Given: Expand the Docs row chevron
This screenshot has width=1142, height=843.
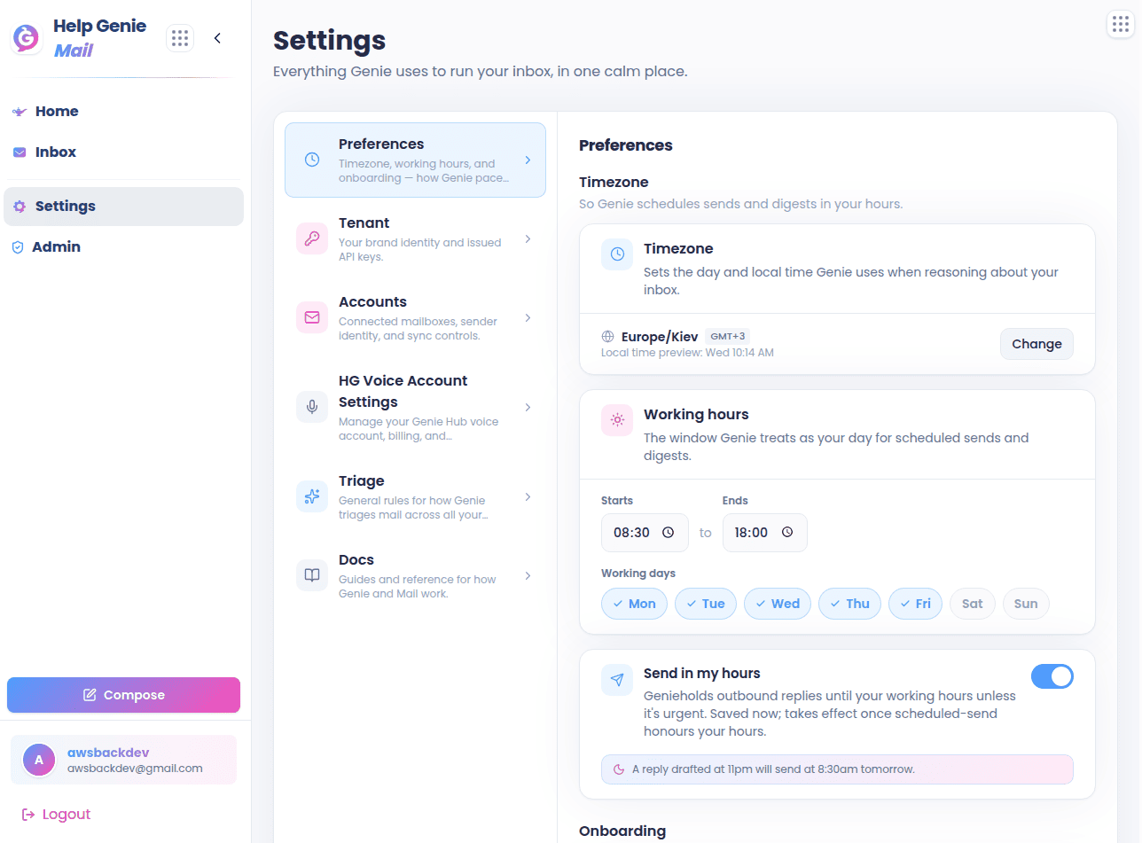Looking at the screenshot, I should point(528,576).
